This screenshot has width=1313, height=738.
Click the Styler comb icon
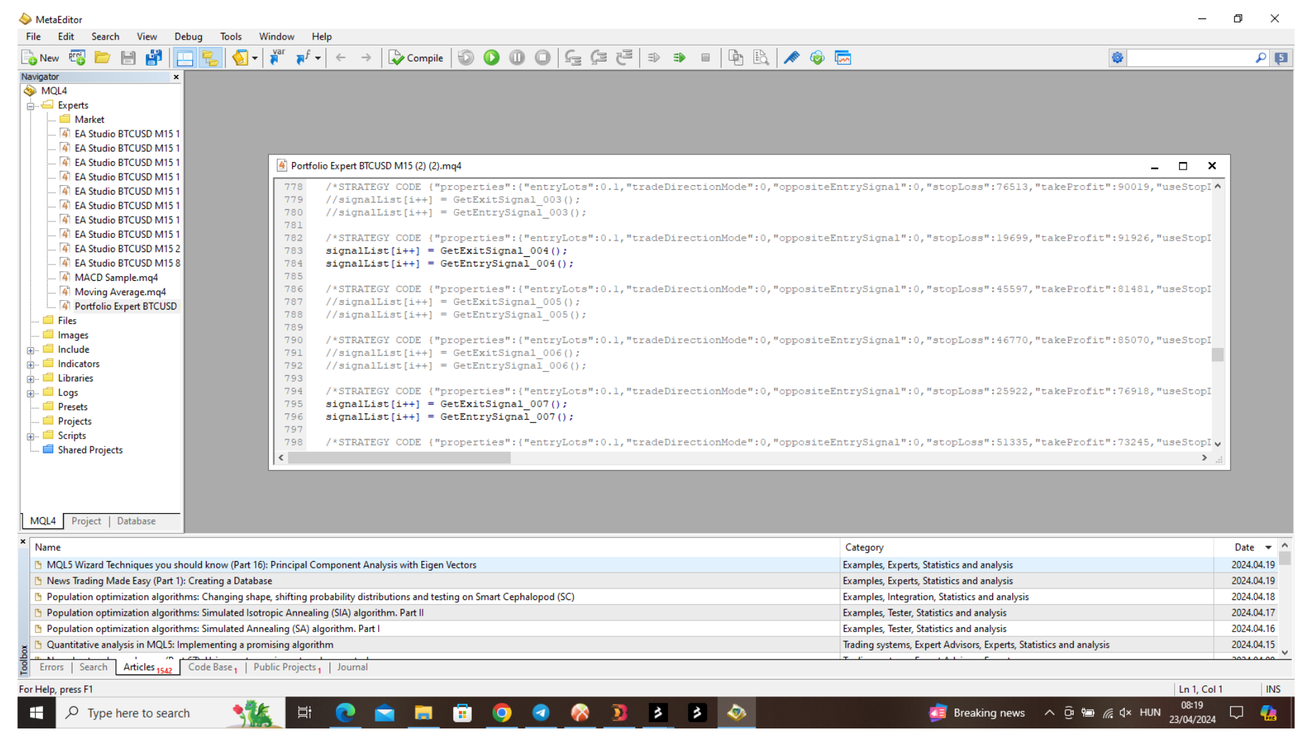coord(792,58)
